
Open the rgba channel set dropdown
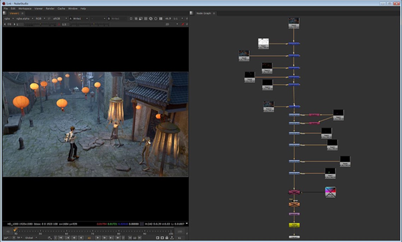click(9, 19)
